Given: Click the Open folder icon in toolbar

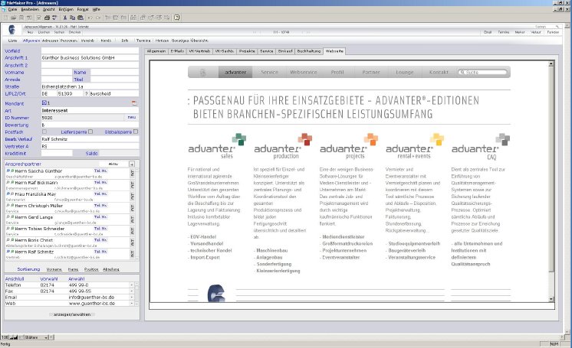Looking at the screenshot, I should (x=14, y=18).
